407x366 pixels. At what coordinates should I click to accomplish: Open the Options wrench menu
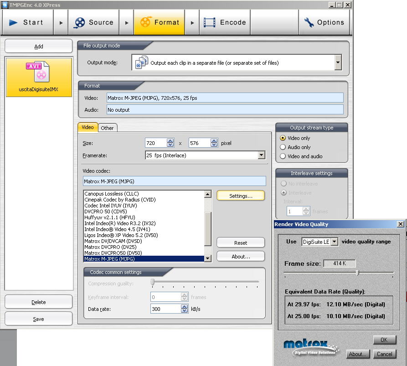(324, 22)
